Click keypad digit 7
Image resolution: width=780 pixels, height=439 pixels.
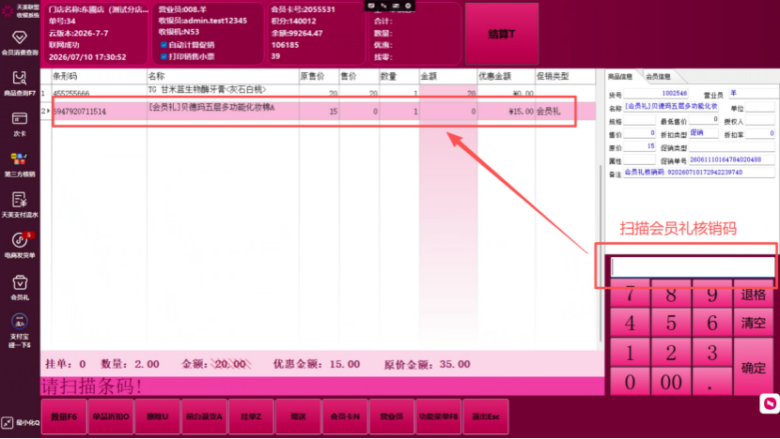pos(631,295)
